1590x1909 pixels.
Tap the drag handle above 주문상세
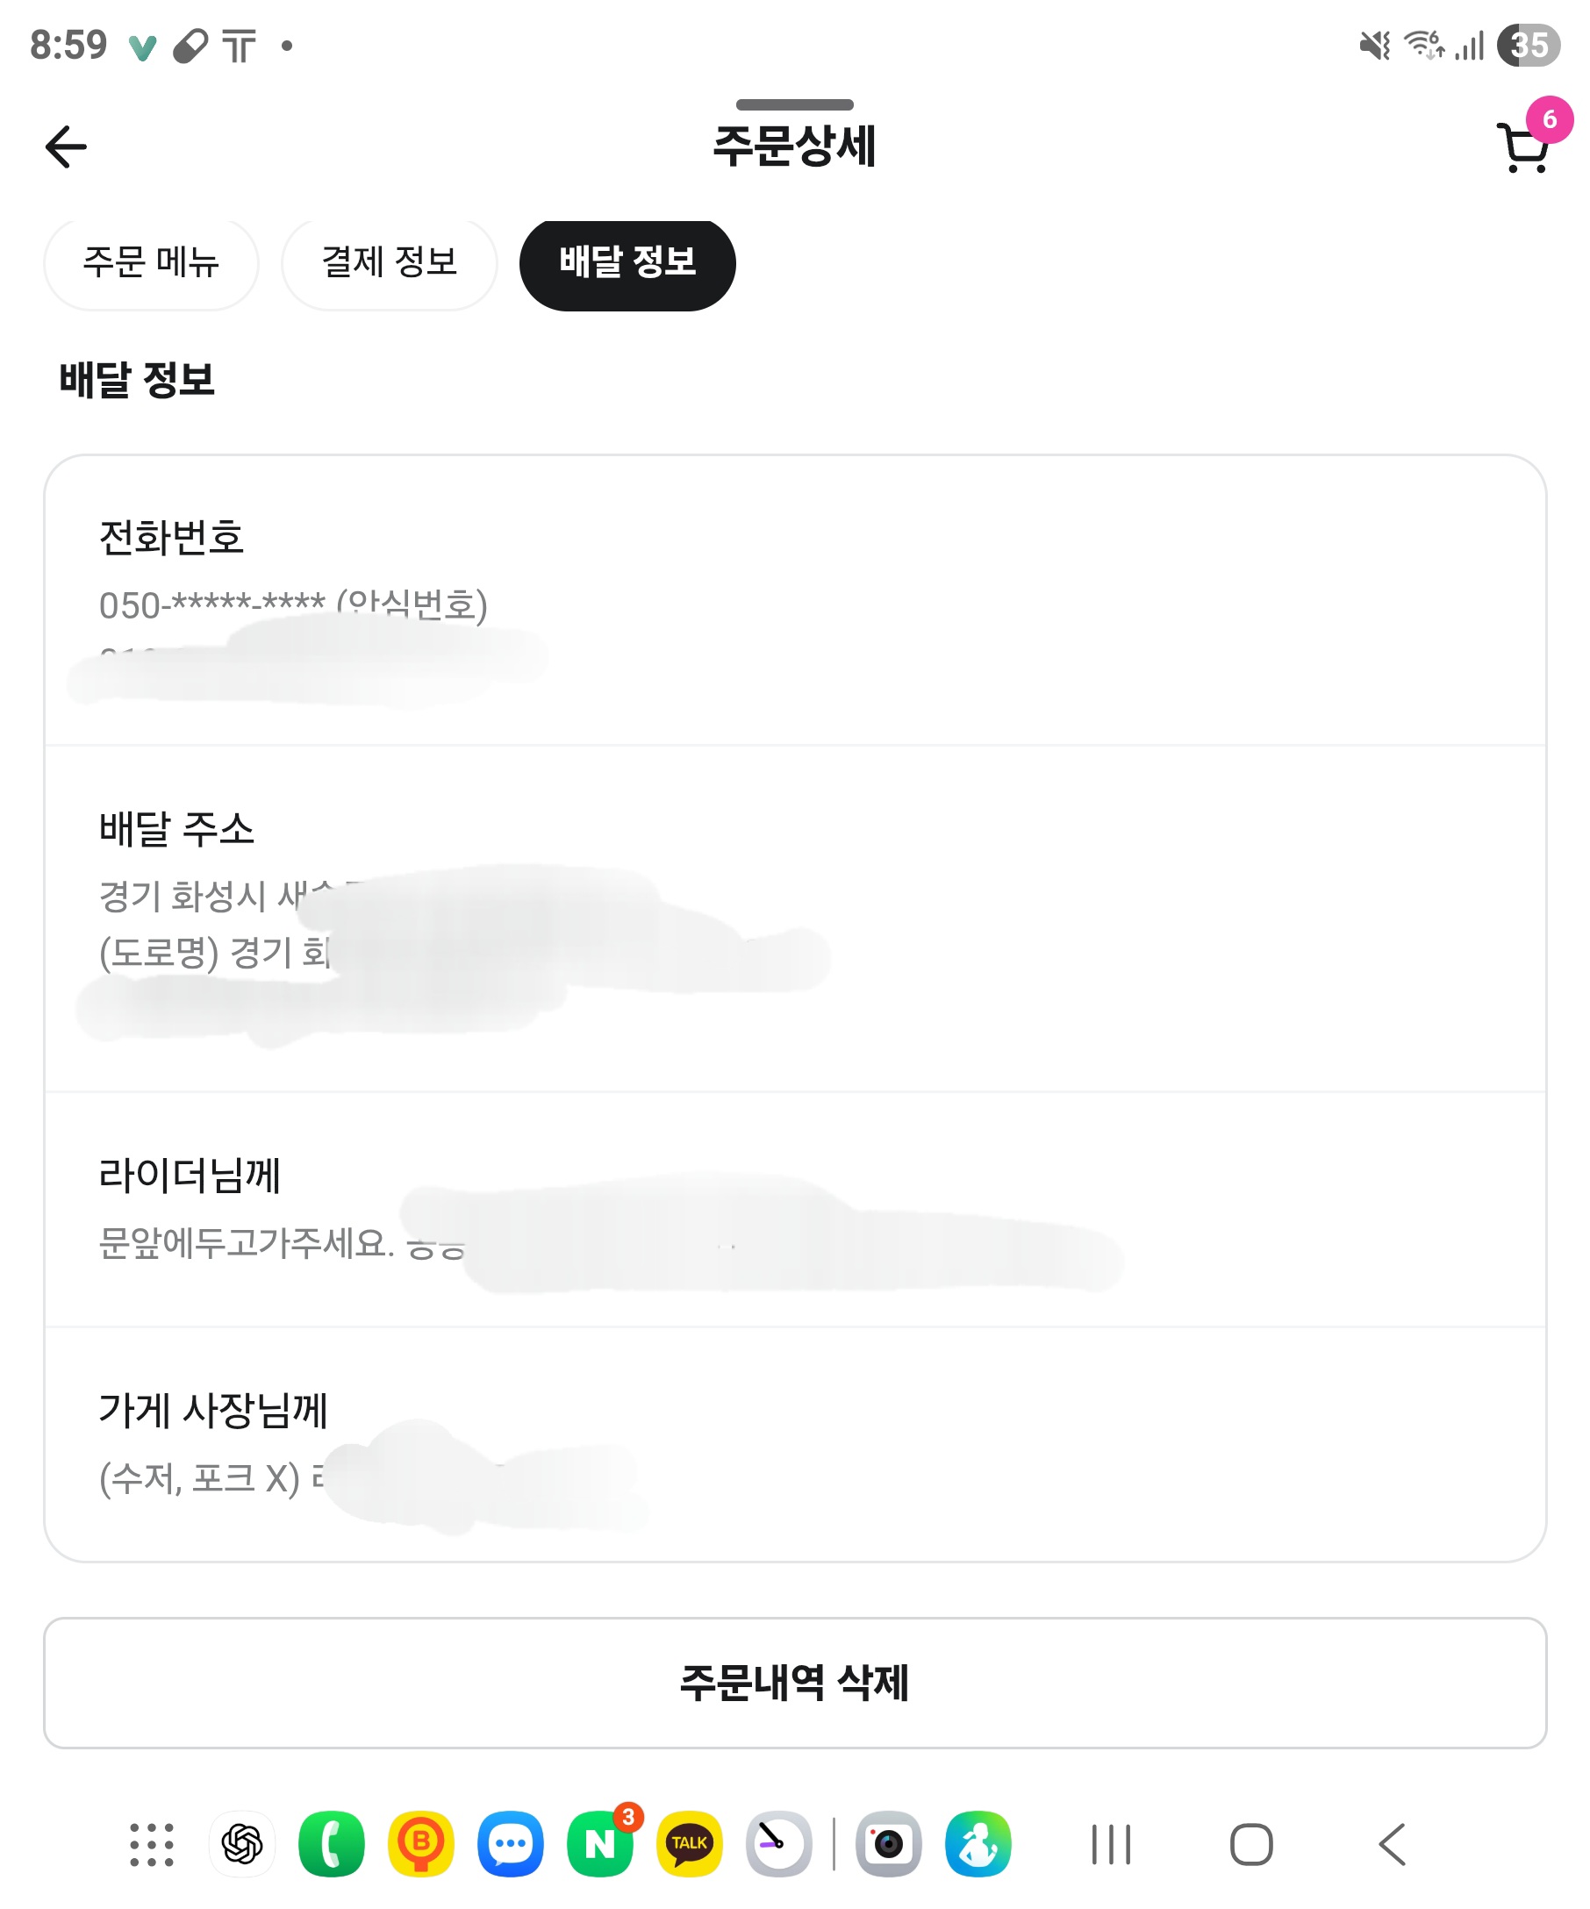click(x=794, y=104)
